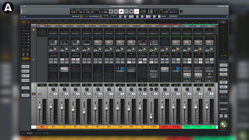Open the SSL E CS unison plugin on KK IN
The image size is (249, 140).
[x=53, y=42]
